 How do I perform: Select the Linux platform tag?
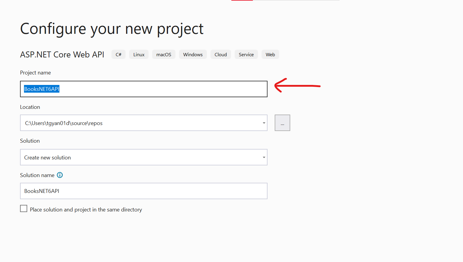[139, 54]
